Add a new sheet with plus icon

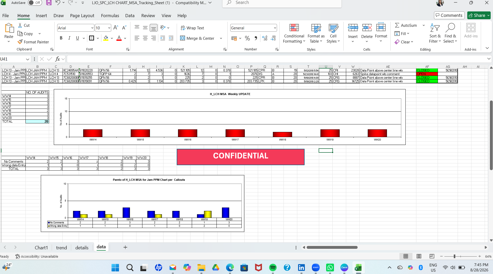(x=125, y=247)
